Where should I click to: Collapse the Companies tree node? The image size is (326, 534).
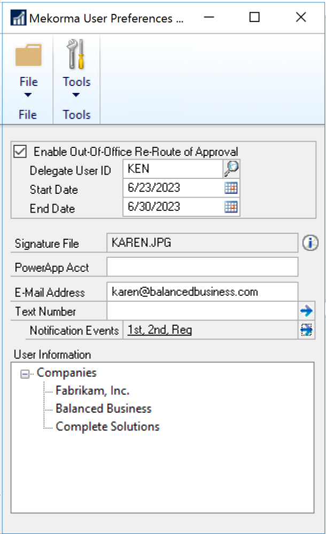pyautogui.click(x=25, y=374)
